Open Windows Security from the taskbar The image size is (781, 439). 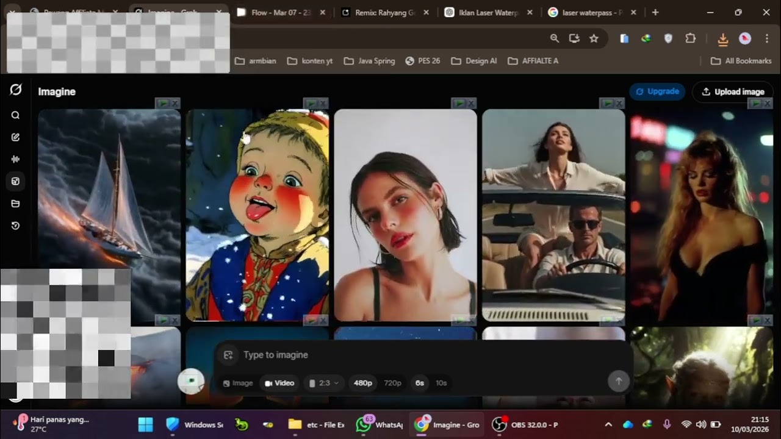[x=195, y=424]
